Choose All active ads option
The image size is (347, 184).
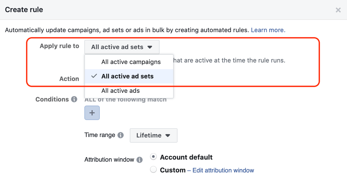[120, 90]
